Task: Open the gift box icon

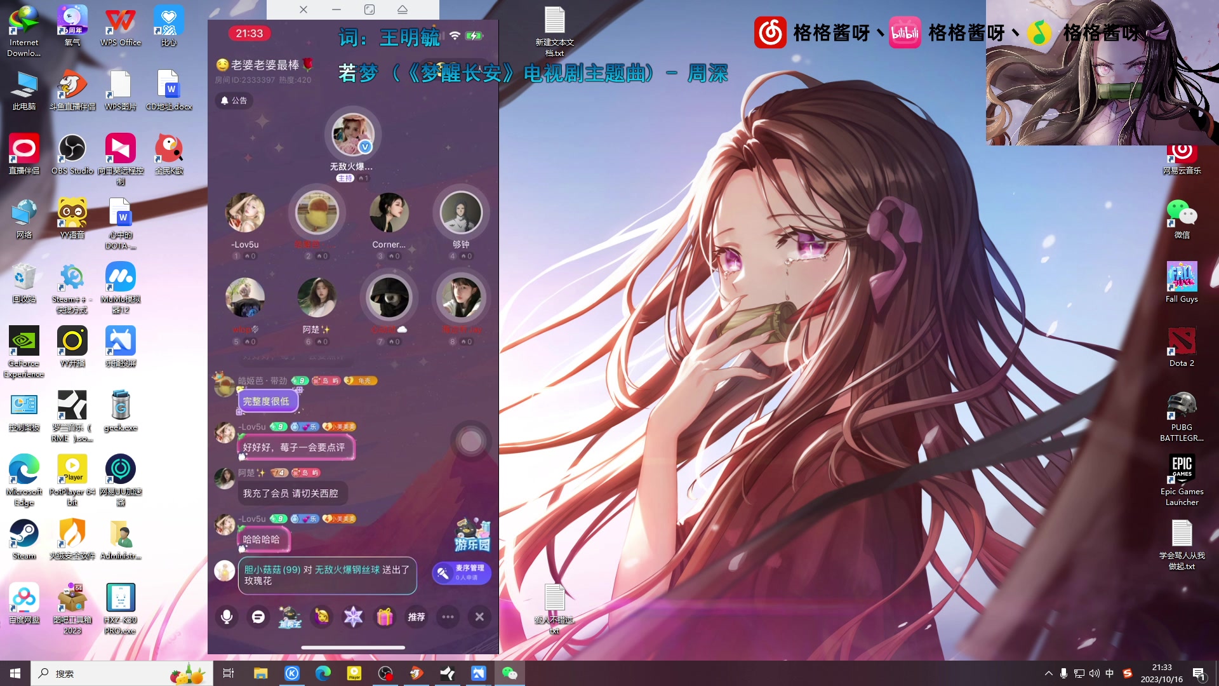Action: tap(385, 617)
